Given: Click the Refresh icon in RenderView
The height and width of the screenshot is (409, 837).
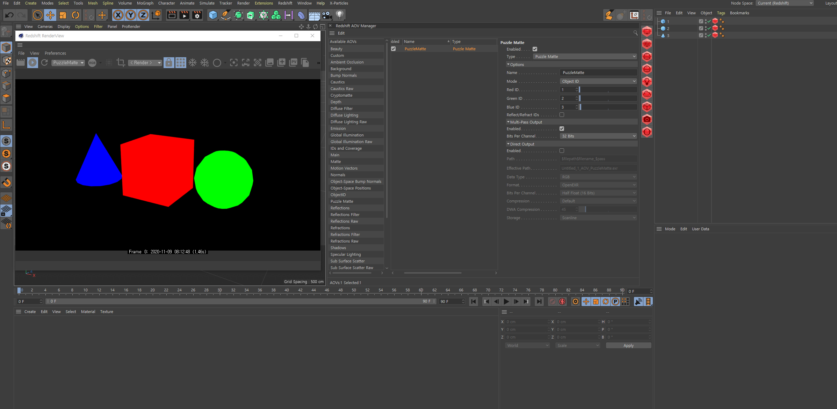Looking at the screenshot, I should [44, 63].
